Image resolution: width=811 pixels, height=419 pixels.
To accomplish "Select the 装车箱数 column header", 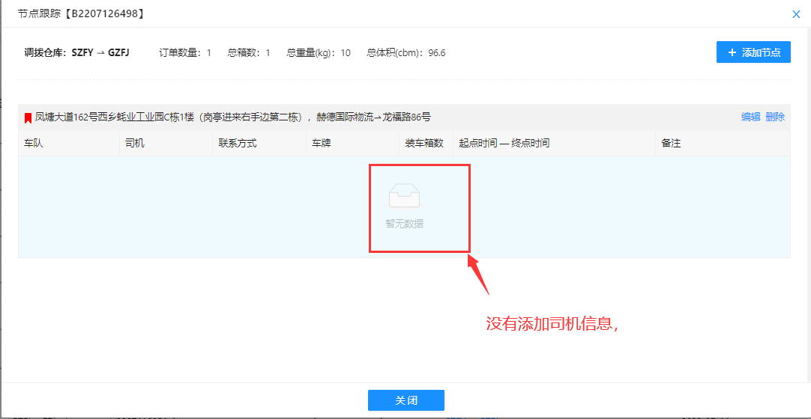I will (424, 143).
